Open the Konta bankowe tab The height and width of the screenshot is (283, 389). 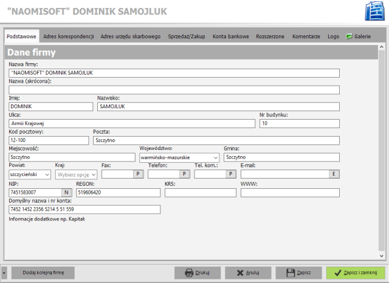coord(231,36)
